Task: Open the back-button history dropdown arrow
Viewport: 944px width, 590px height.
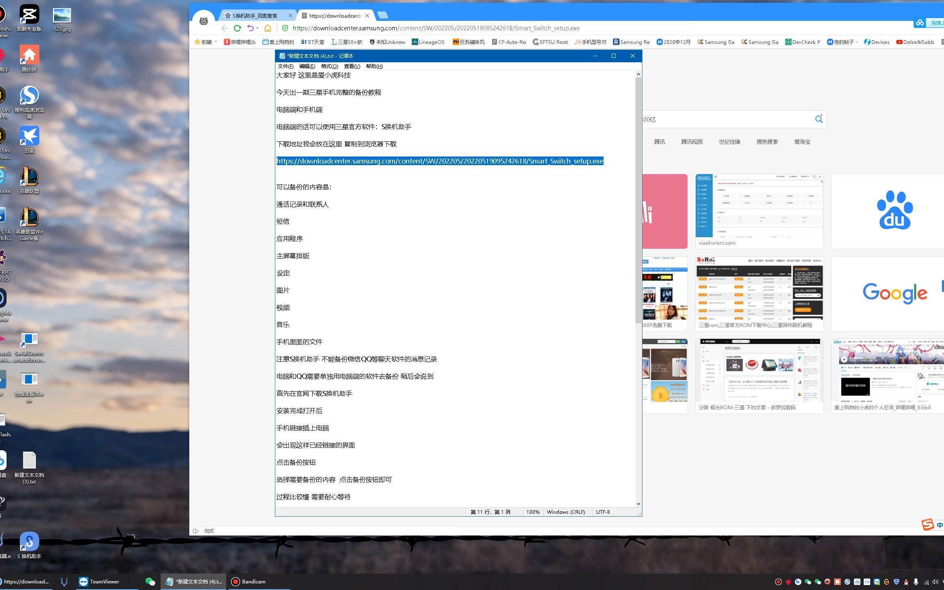Action: click(257, 28)
